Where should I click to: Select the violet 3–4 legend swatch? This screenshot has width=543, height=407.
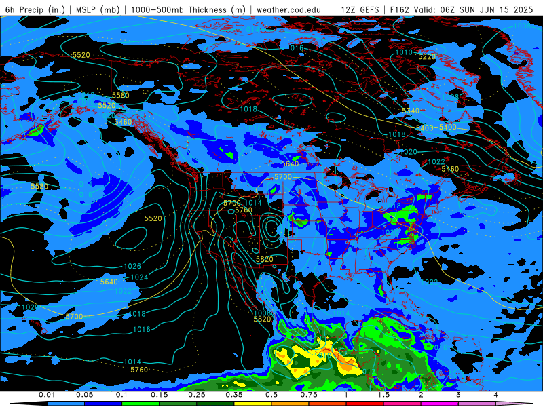[x=477, y=404]
